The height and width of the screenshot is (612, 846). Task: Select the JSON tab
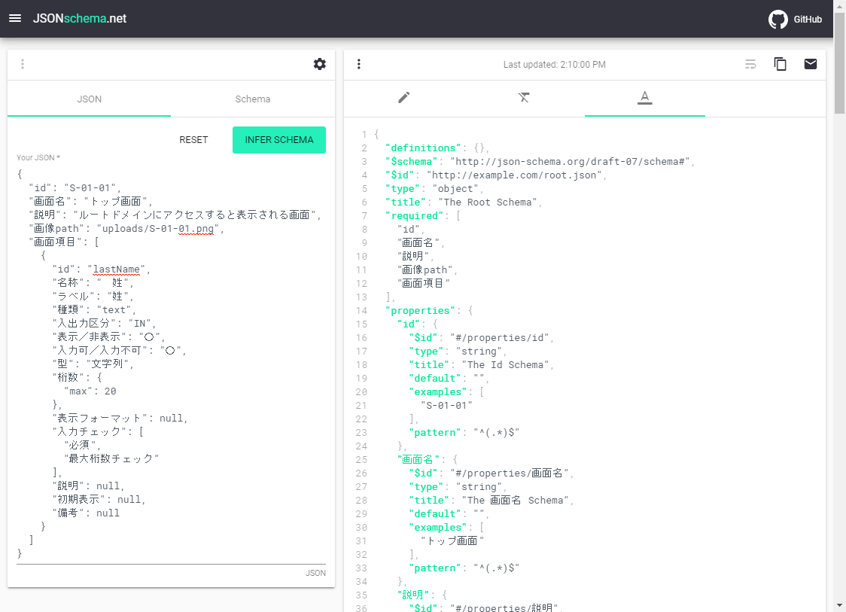tap(89, 99)
